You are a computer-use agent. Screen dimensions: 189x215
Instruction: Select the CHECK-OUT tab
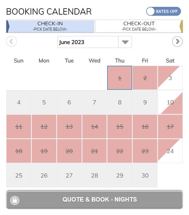point(139,26)
